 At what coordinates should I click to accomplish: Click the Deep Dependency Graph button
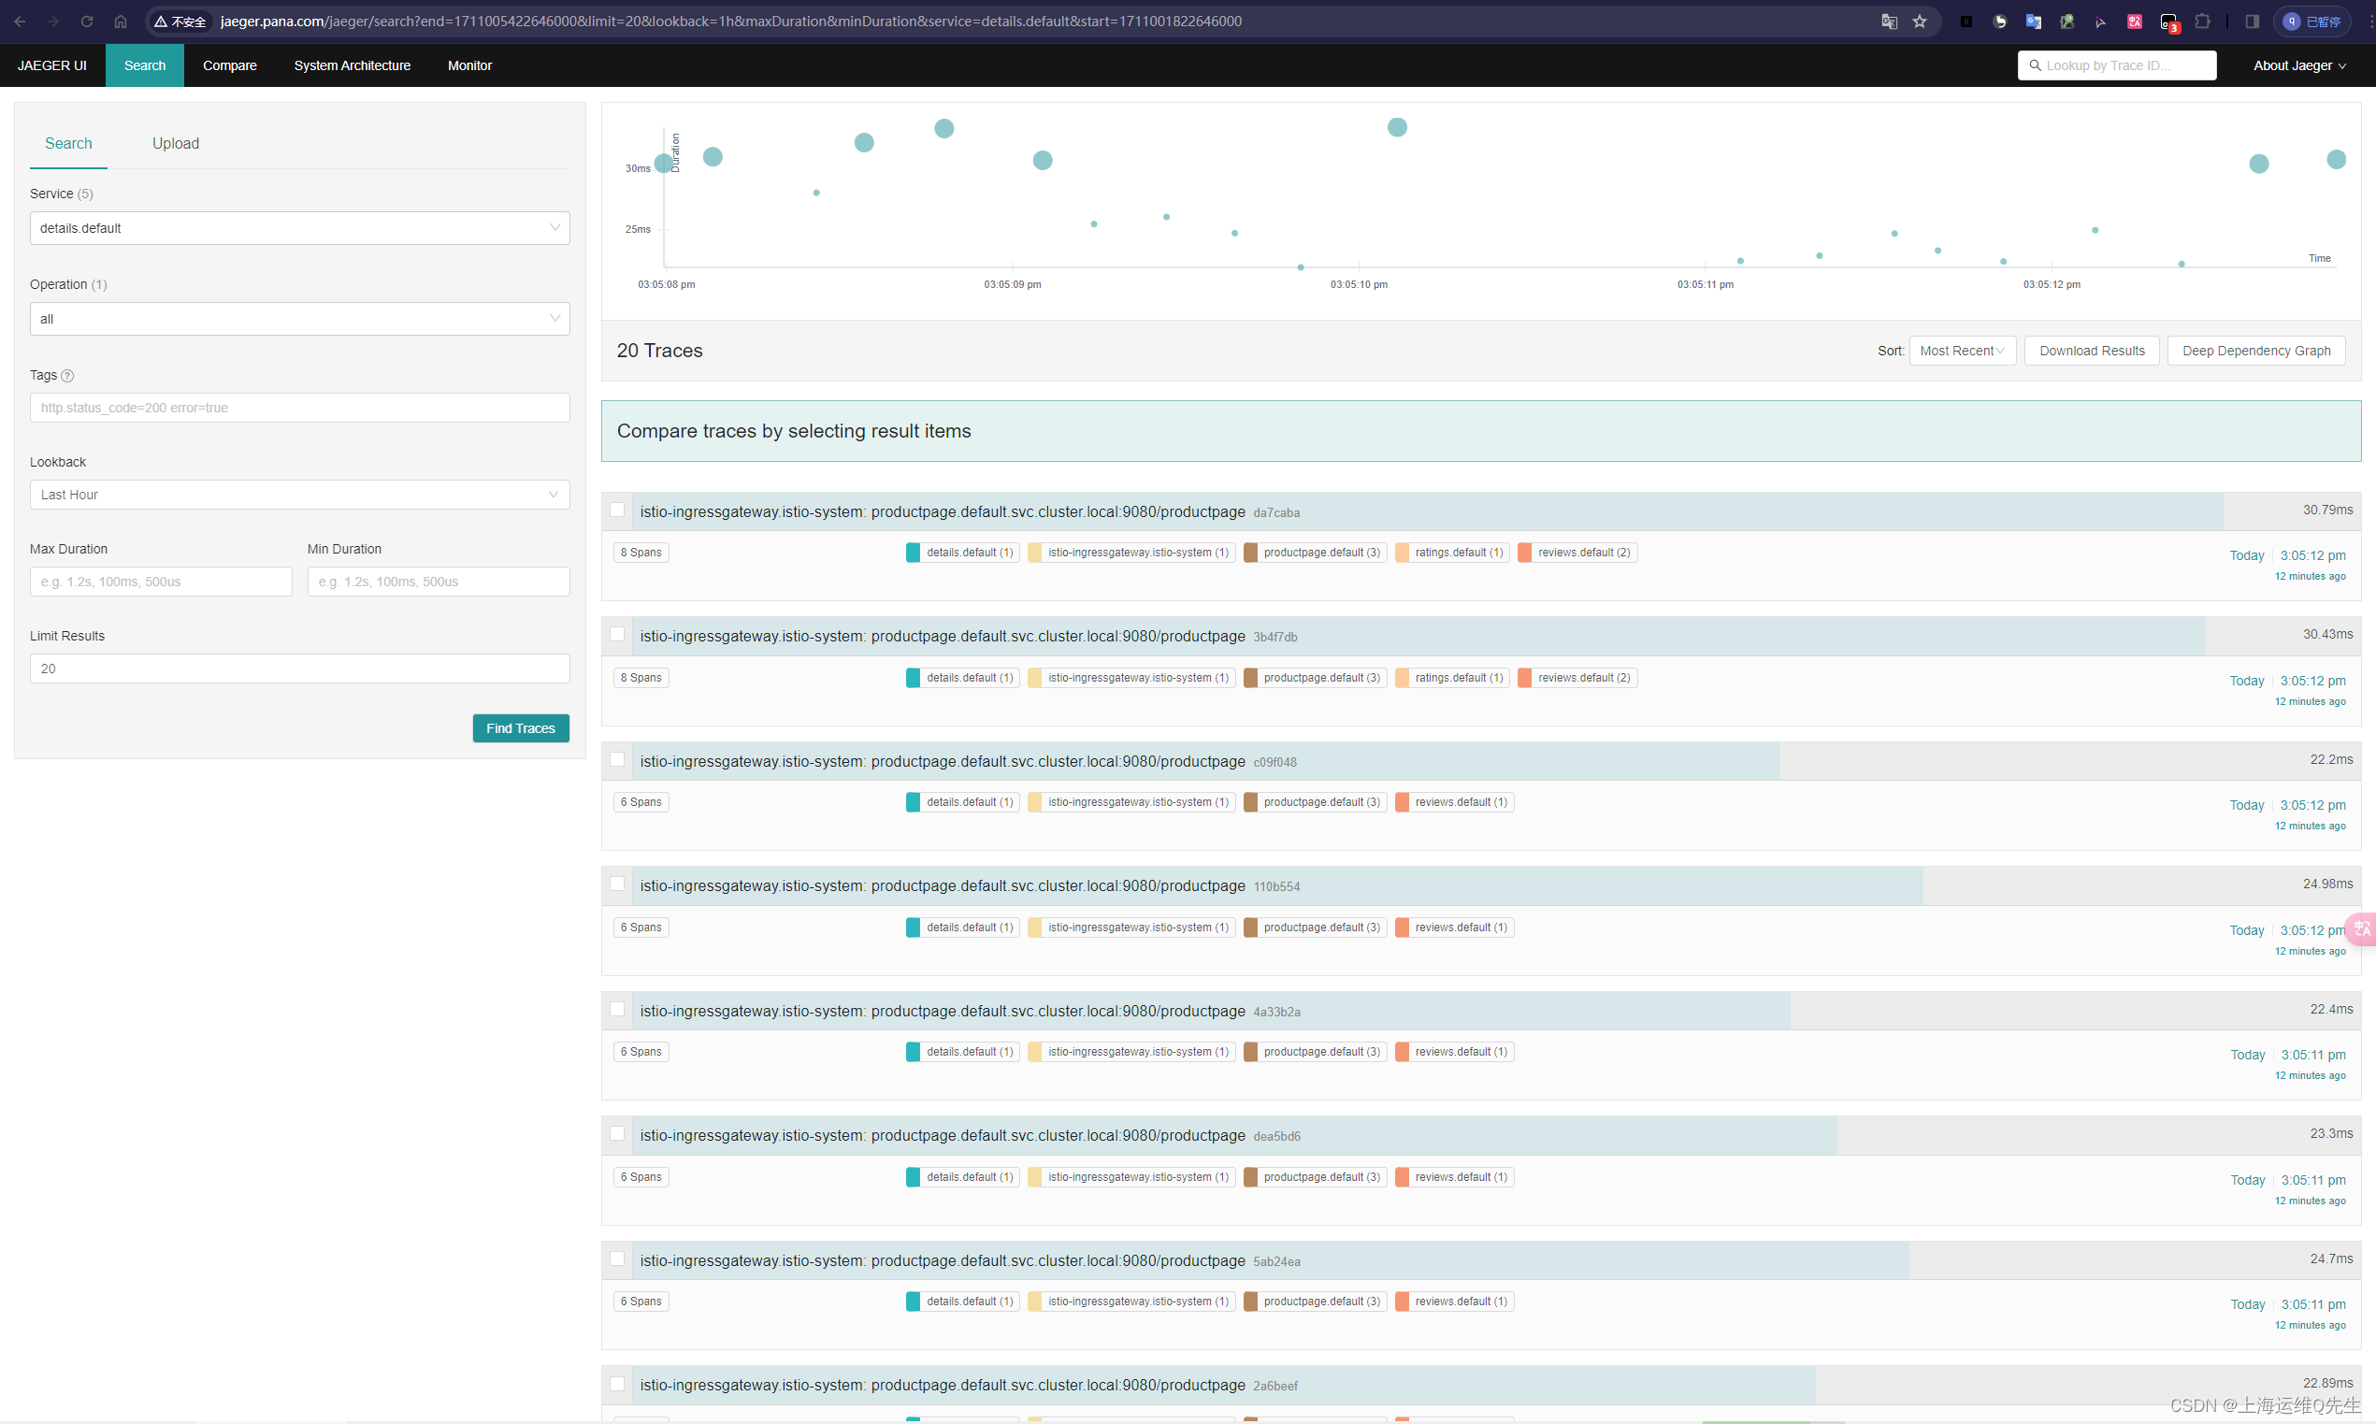2255,351
